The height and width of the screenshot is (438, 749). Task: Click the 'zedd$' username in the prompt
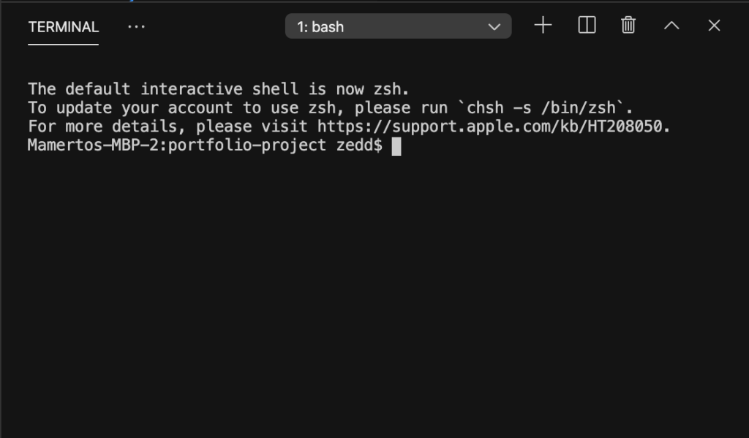[359, 146]
